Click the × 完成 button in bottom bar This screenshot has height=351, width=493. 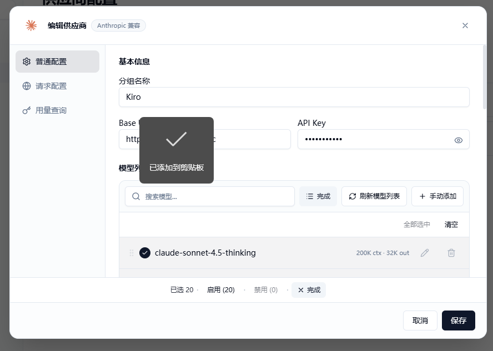309,290
